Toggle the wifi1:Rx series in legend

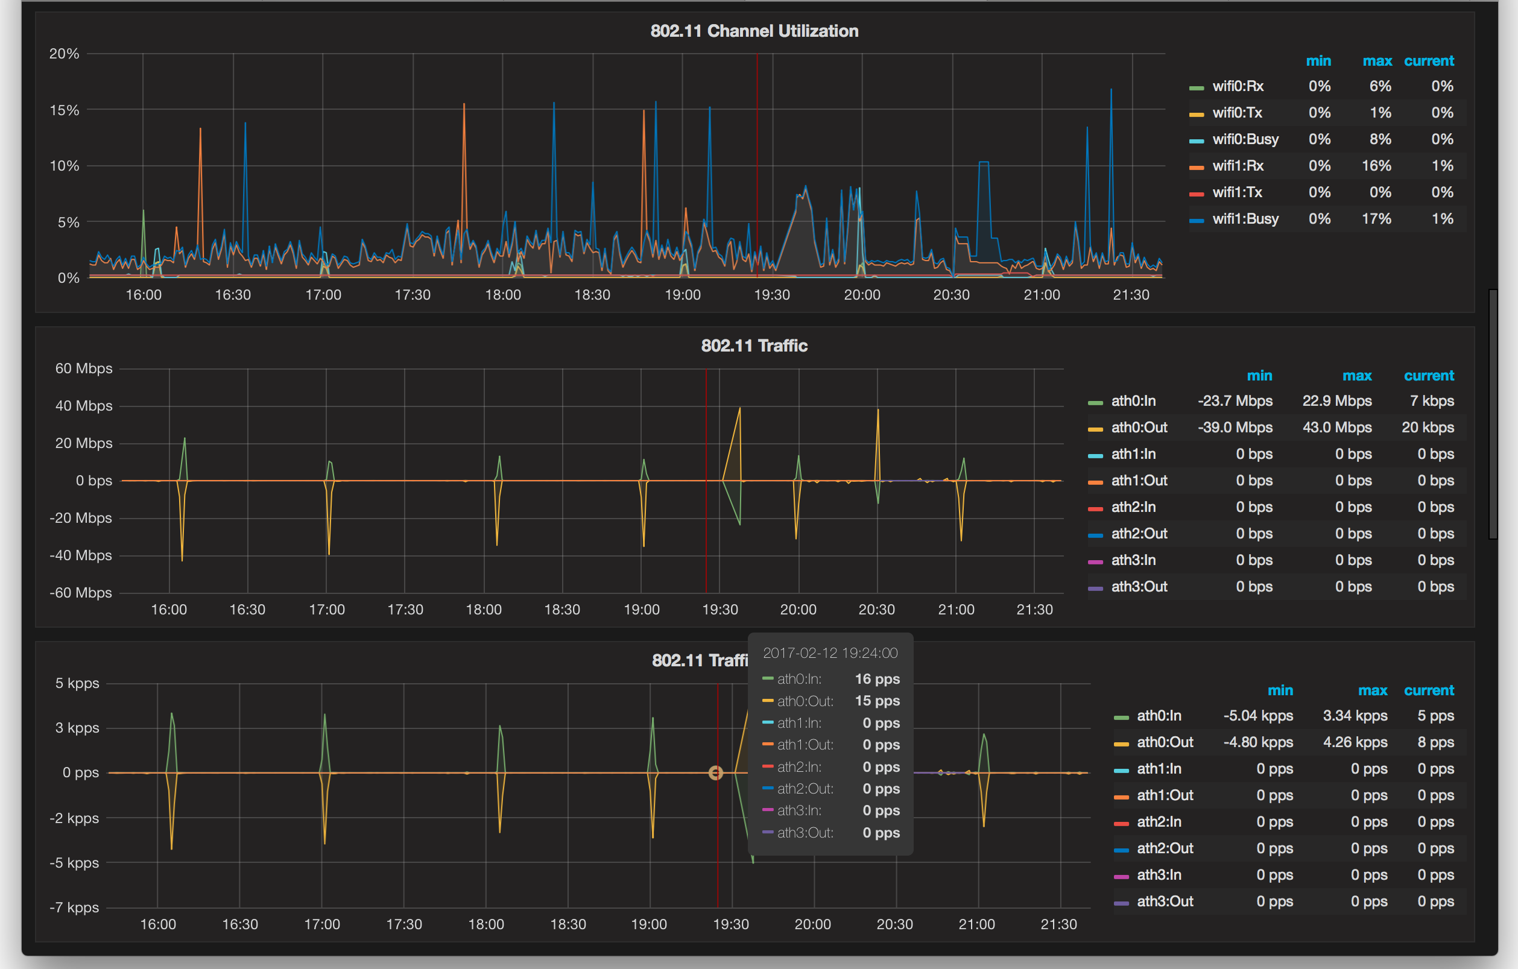[1238, 166]
